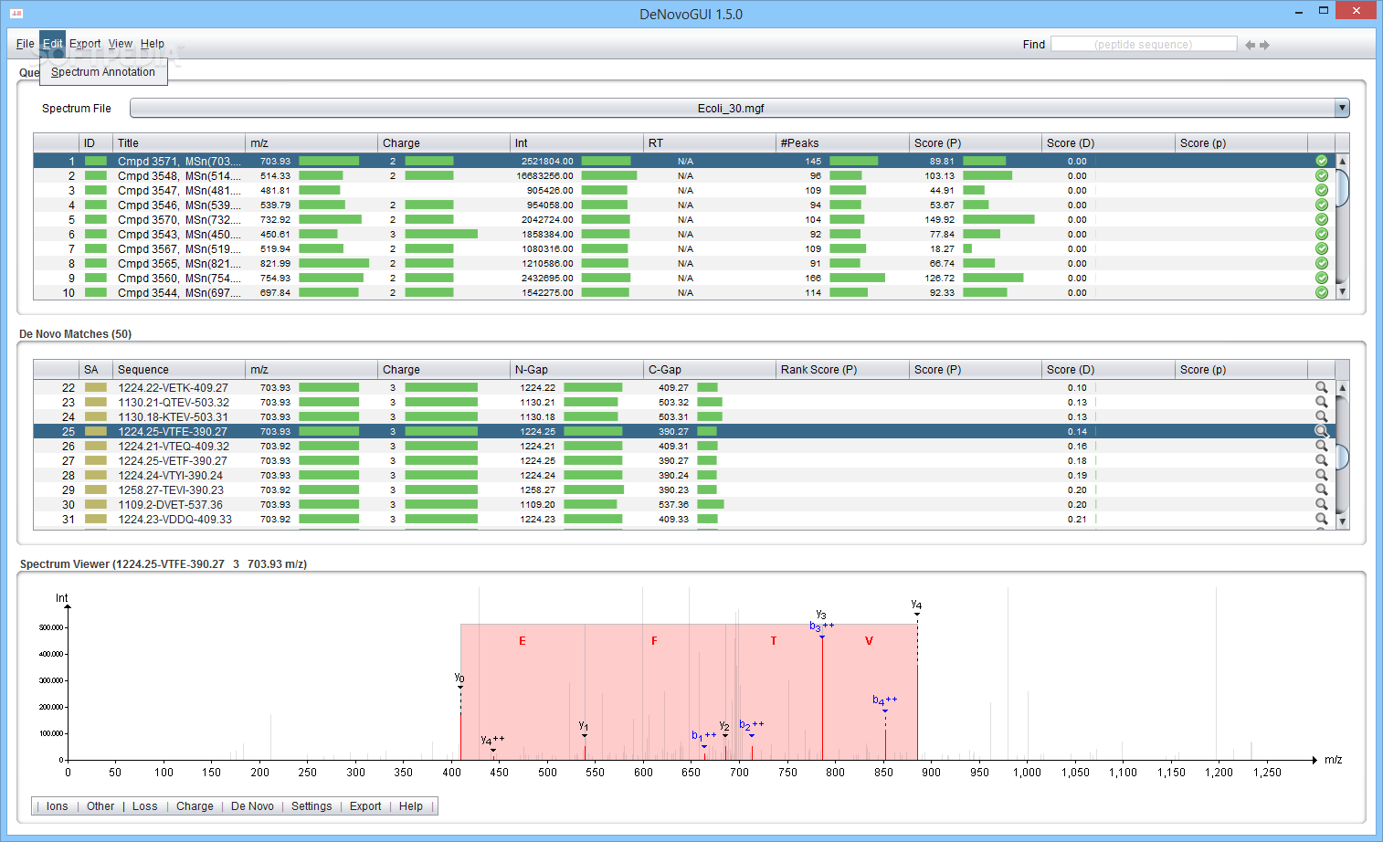Image resolution: width=1383 pixels, height=842 pixels.
Task: Click magnifier icon for 1224.22-VETK-409.27 match
Action: point(1321,387)
